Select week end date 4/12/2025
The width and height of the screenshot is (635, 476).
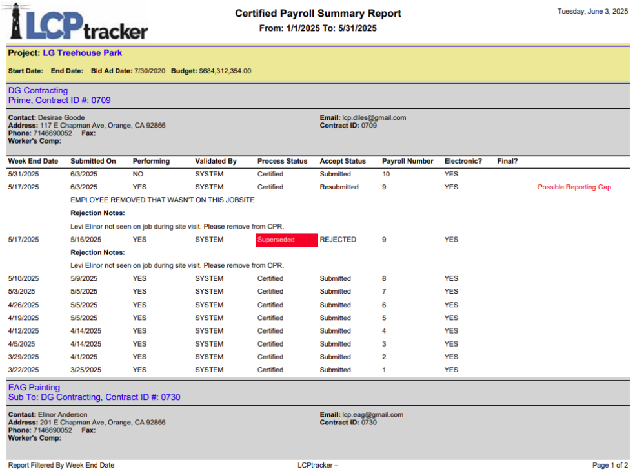click(x=23, y=331)
